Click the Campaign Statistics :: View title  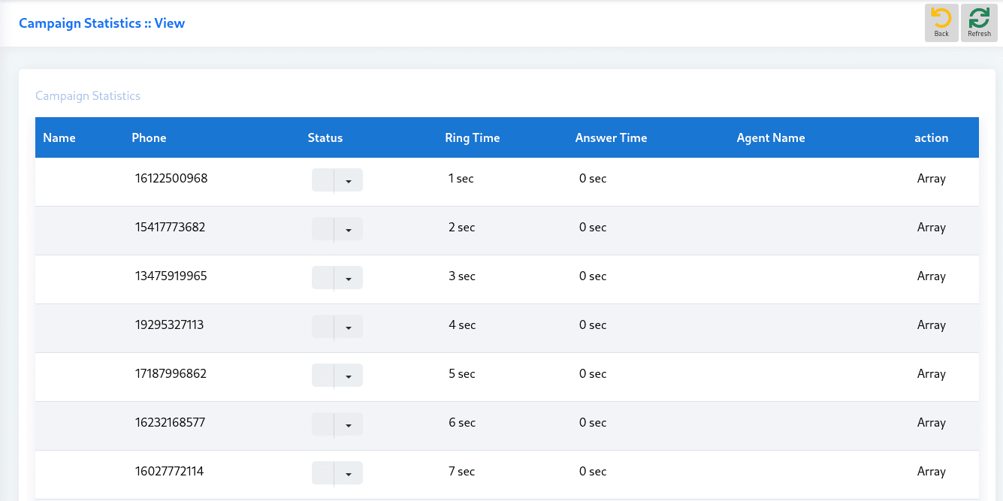tap(101, 23)
